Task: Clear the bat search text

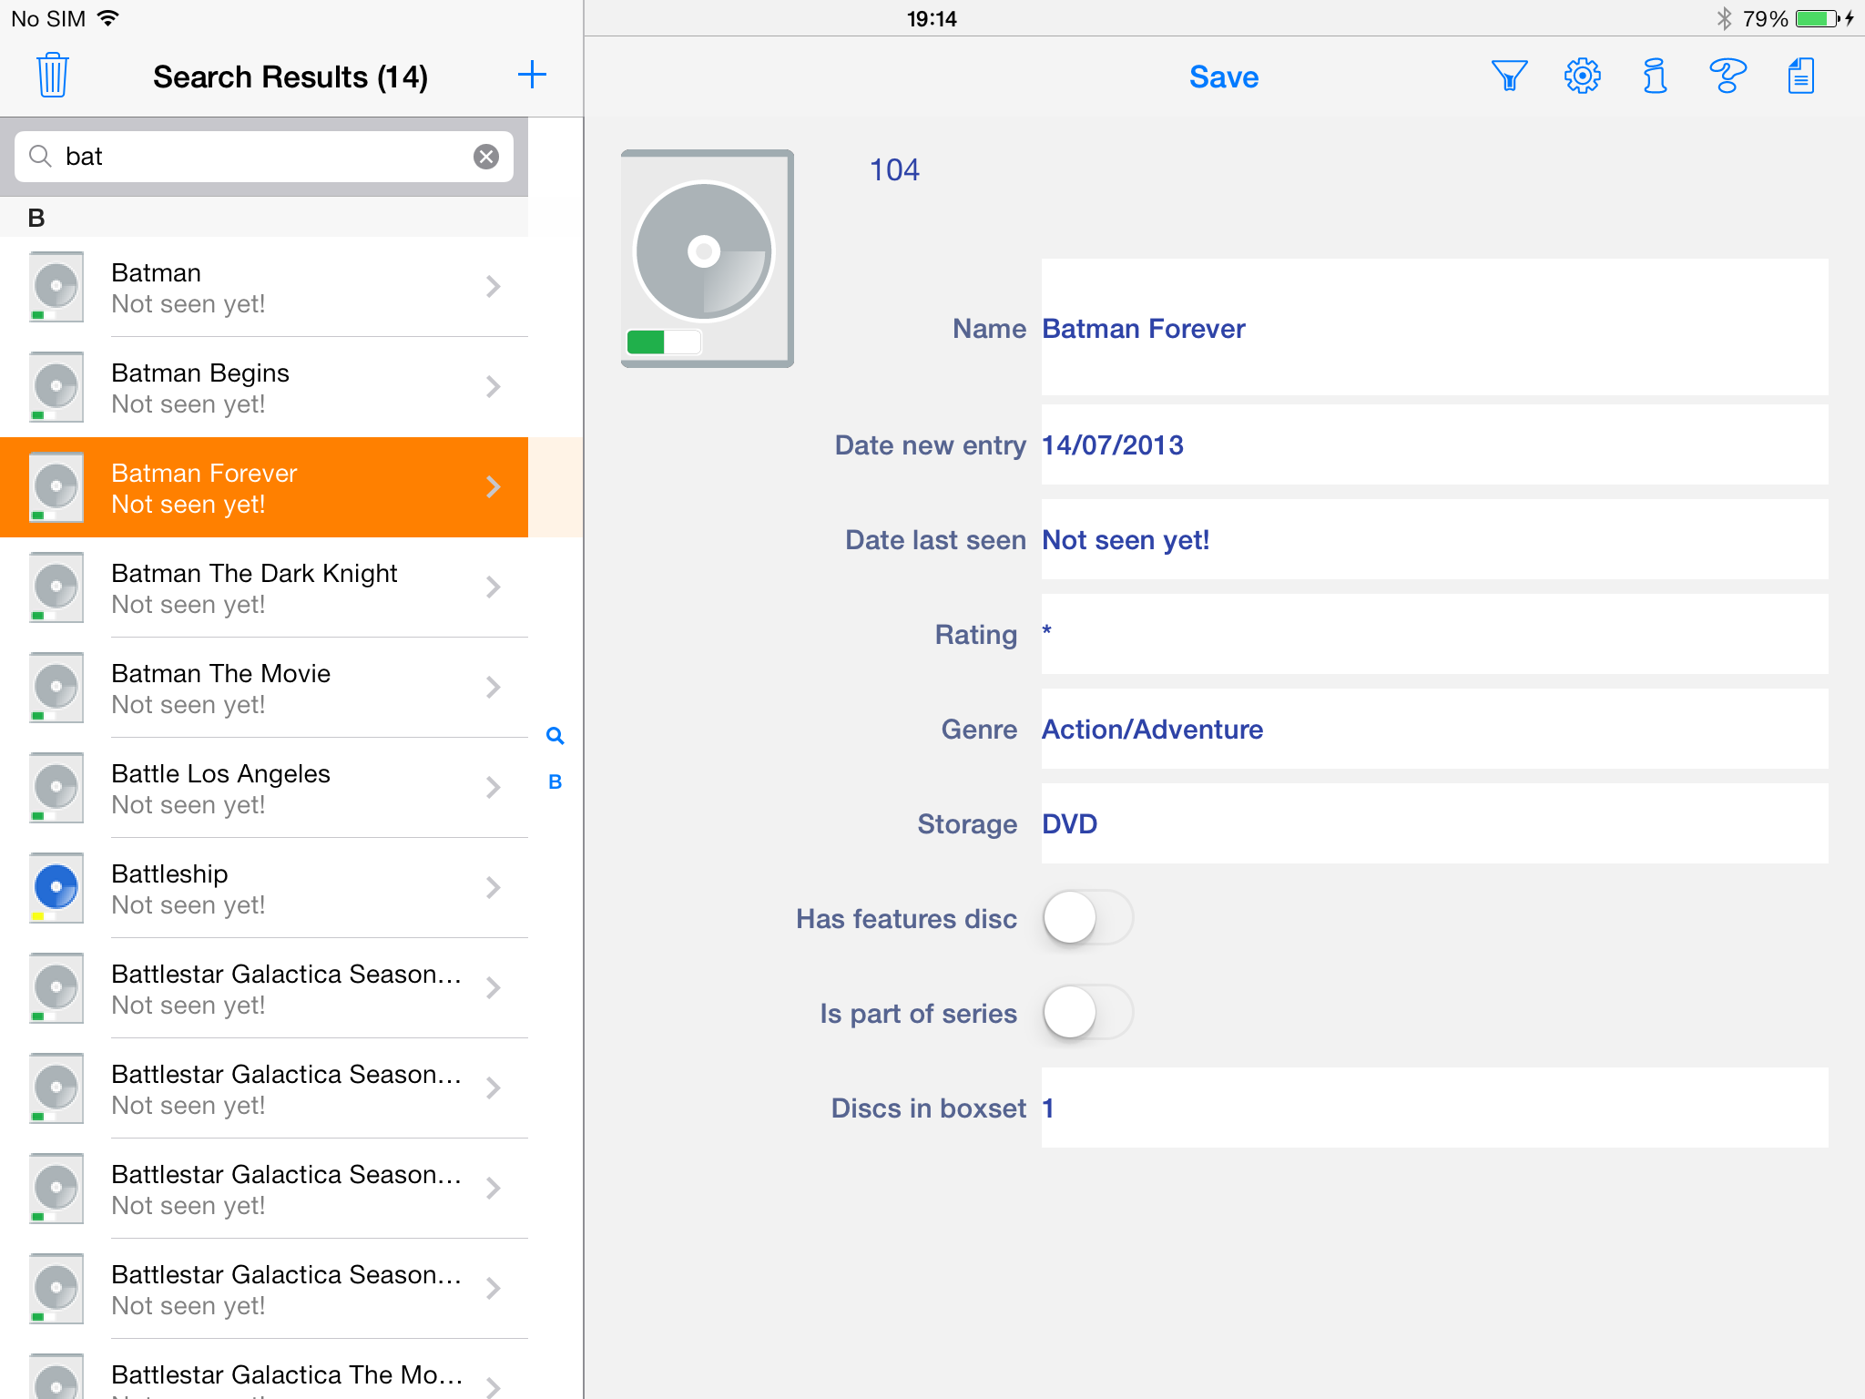Action: point(486,157)
